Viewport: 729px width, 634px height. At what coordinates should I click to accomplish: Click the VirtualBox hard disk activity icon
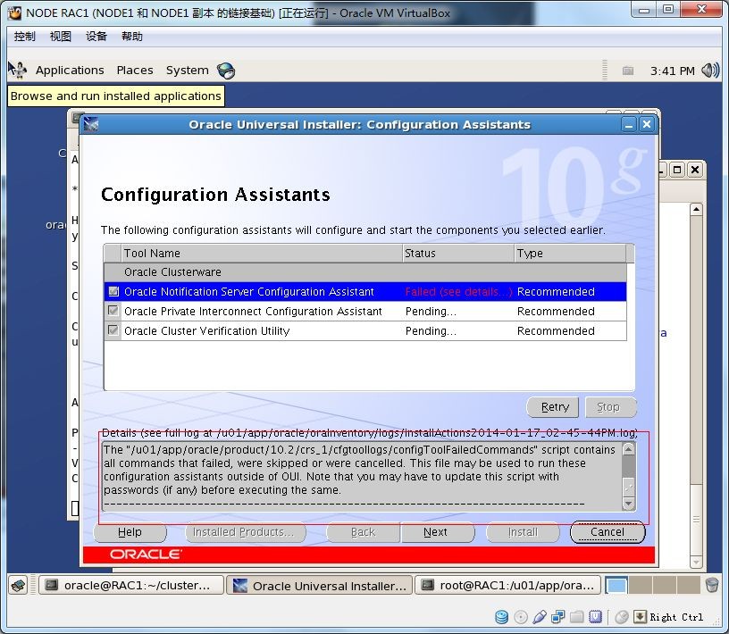point(502,617)
